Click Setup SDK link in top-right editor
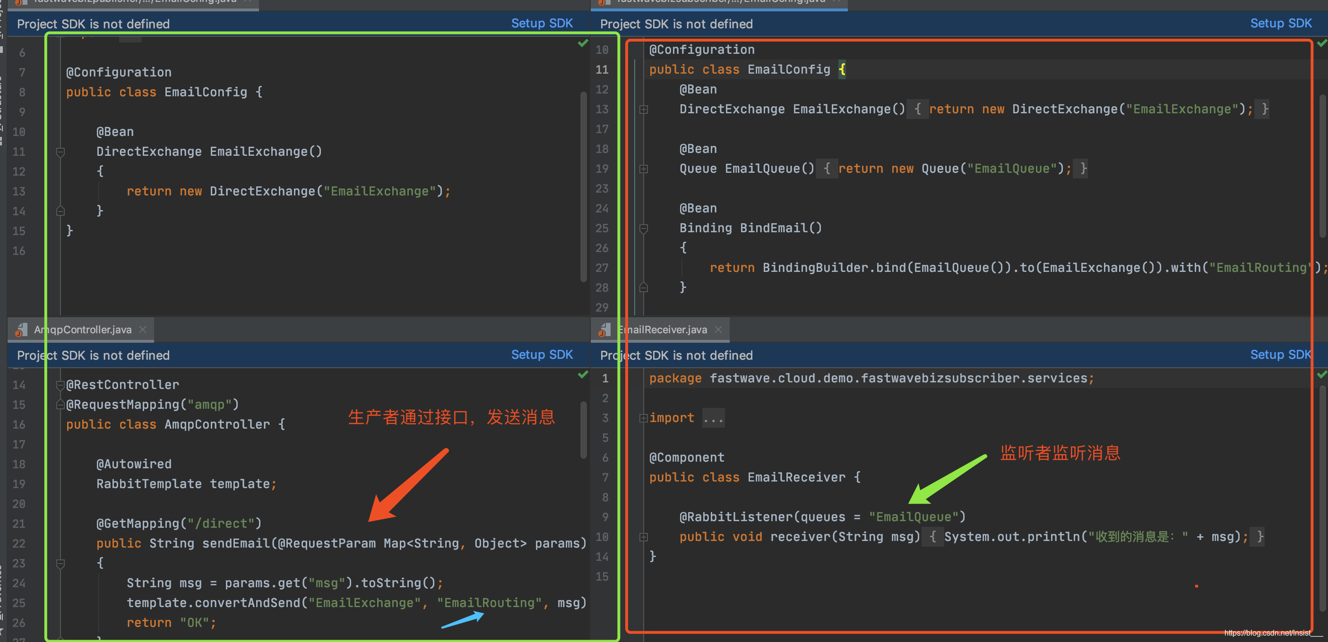The width and height of the screenshot is (1328, 642). 1281,24
